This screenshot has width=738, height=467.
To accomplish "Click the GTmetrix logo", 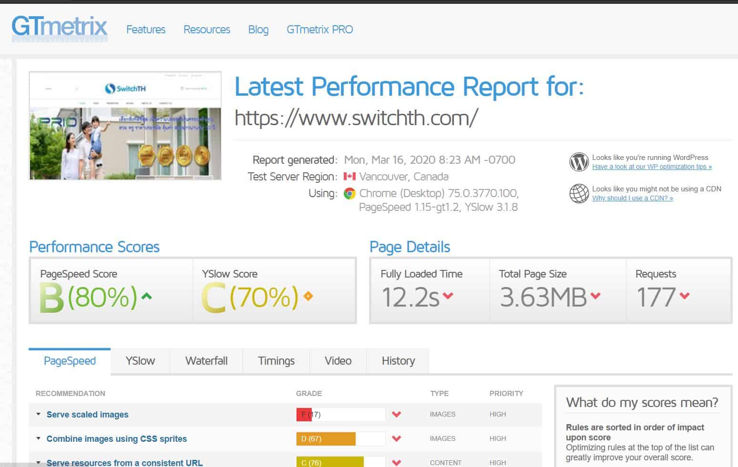I will coord(60,29).
